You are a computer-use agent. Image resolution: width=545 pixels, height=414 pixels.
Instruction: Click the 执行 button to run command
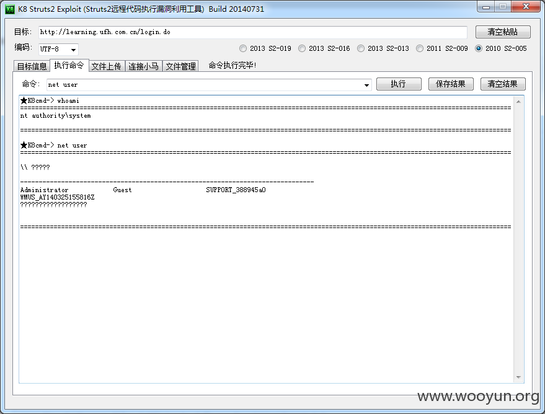point(399,84)
